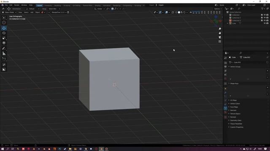Open the View menu in viewport header
This screenshot has height=151, width=270.
(x=20, y=12)
